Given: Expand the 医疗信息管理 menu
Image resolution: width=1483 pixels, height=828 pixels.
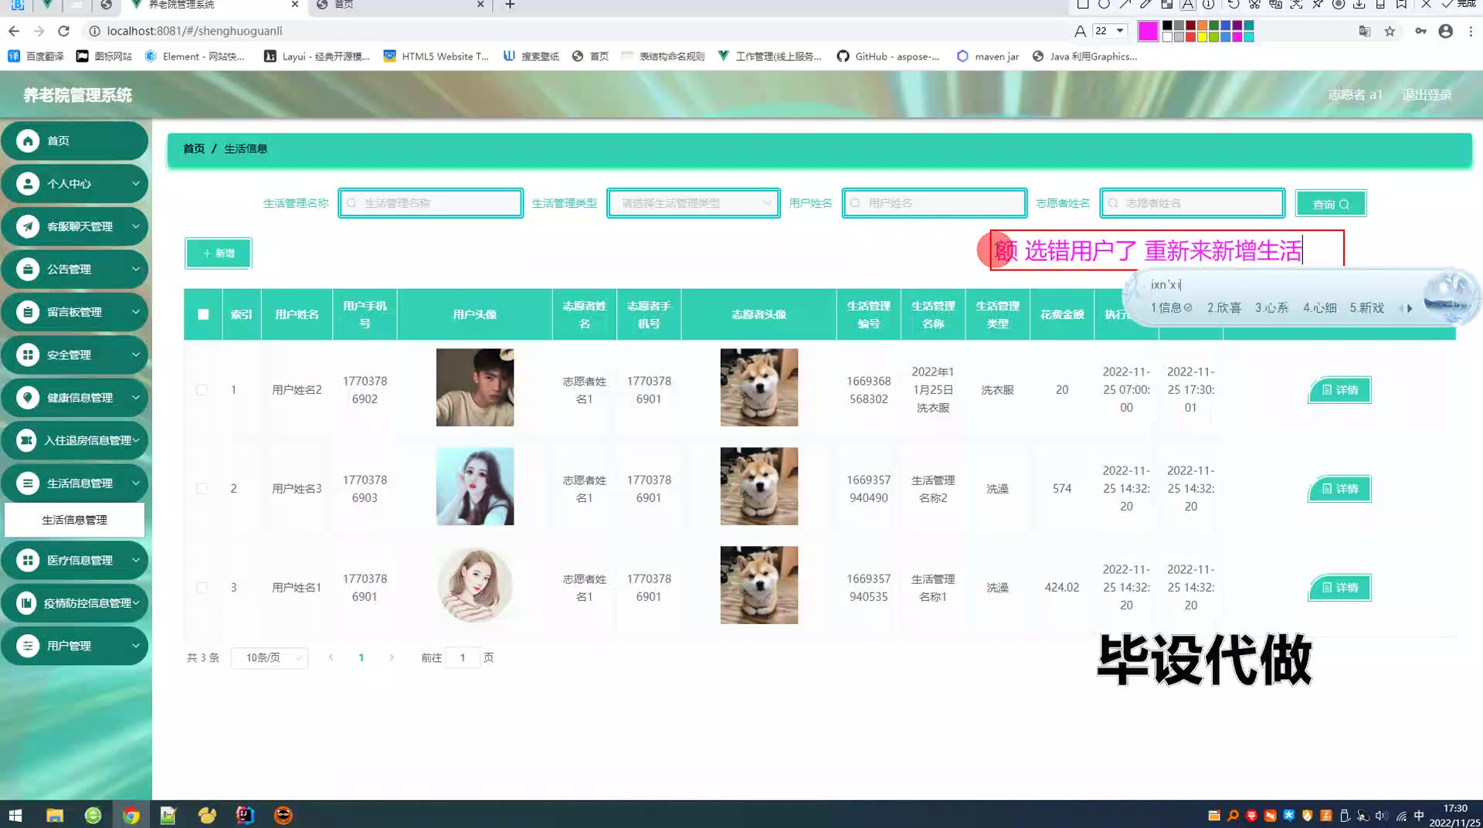Looking at the screenshot, I should 136,560.
